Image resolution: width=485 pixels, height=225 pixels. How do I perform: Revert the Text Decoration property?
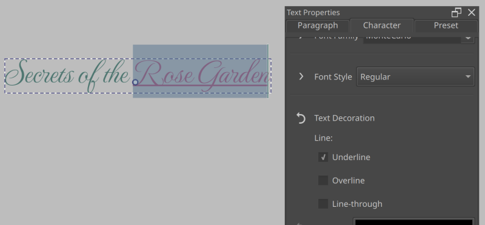[301, 118]
